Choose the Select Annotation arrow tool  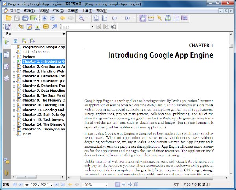pos(160,18)
